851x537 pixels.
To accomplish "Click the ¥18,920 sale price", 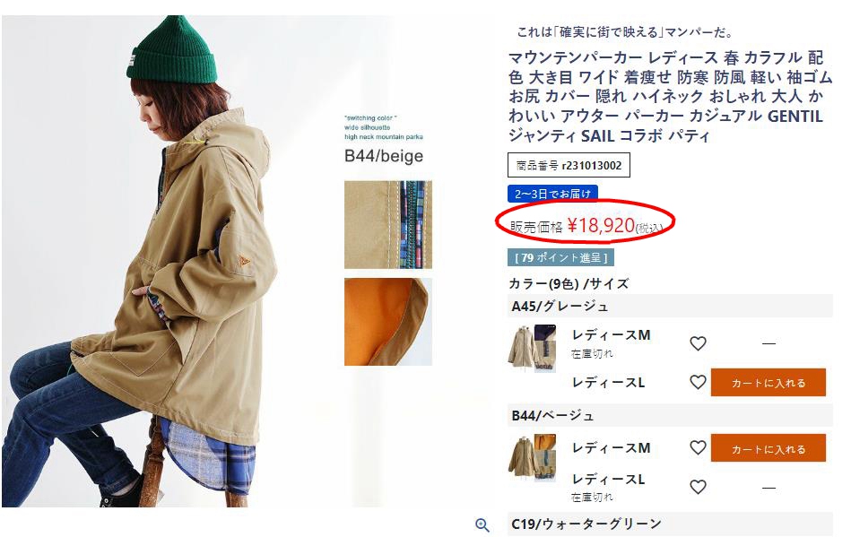I will pyautogui.click(x=601, y=225).
